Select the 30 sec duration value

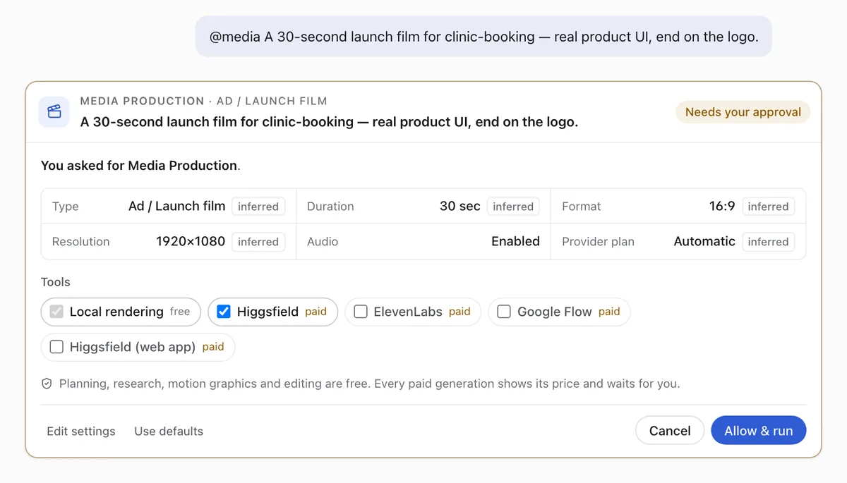[460, 207]
